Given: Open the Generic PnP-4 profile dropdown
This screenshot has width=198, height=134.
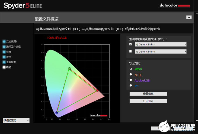Looking at the screenshot, I should (x=161, y=51).
